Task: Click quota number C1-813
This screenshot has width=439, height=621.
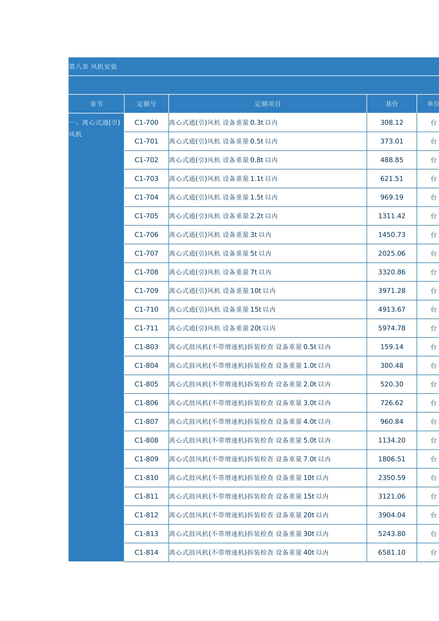Action: point(146,534)
